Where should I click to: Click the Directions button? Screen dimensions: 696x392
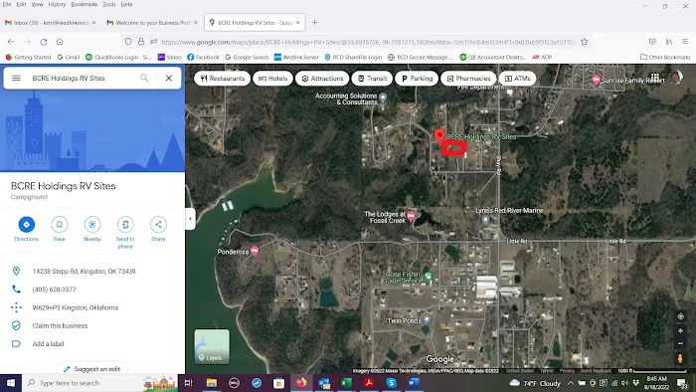(26, 225)
